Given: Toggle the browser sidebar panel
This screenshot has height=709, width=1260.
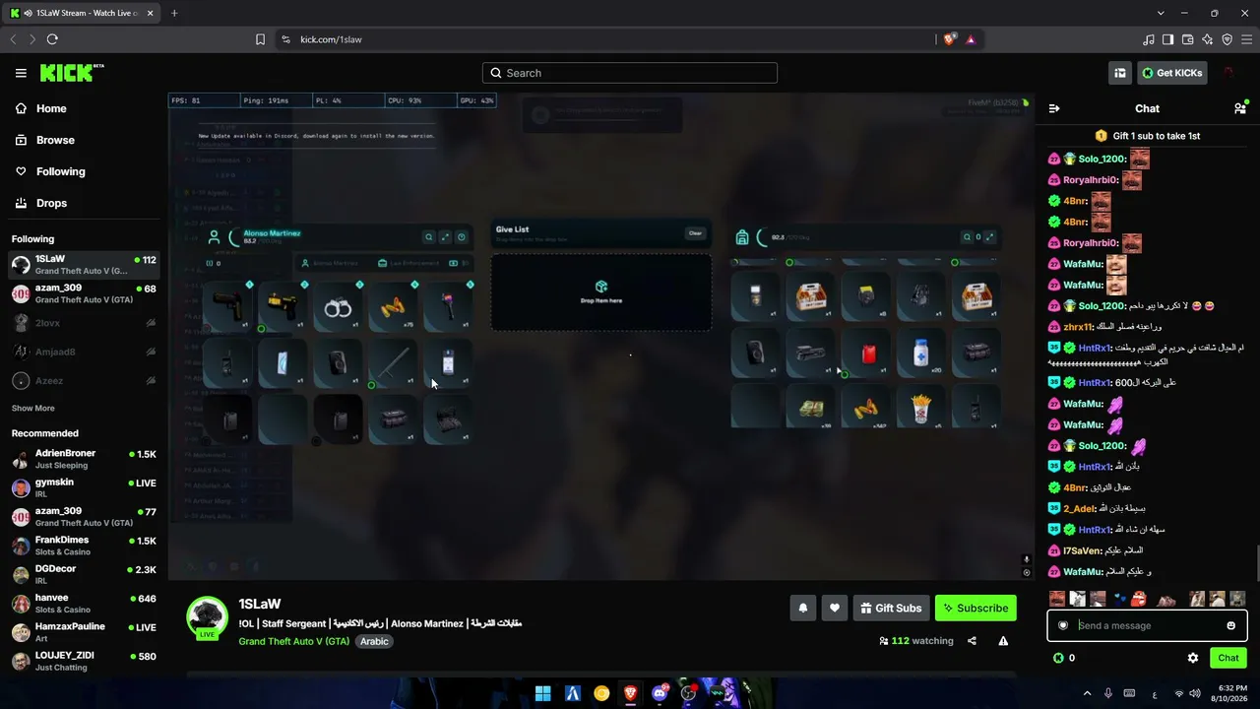Looking at the screenshot, I should pyautogui.click(x=1168, y=39).
